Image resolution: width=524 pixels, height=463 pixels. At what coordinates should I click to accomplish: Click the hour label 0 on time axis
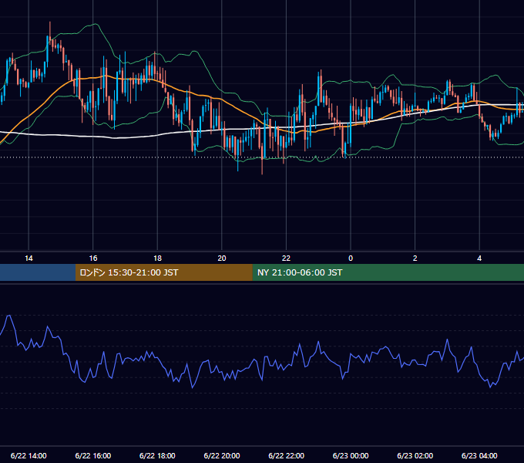351,259
